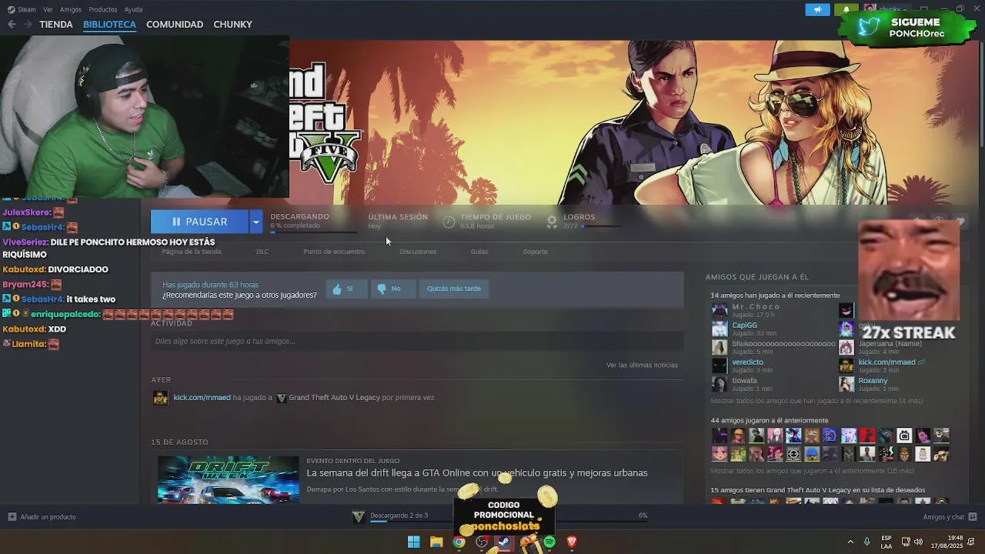Click the Drift Week event thumbnail
This screenshot has width=985, height=554.
pos(229,479)
